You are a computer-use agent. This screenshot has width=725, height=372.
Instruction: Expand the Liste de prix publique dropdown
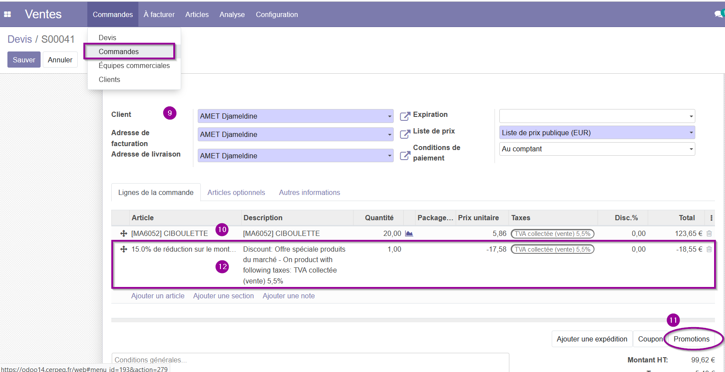coord(691,133)
